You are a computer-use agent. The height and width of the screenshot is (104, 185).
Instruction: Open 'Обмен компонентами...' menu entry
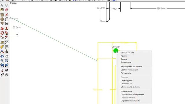[x=130, y=87]
